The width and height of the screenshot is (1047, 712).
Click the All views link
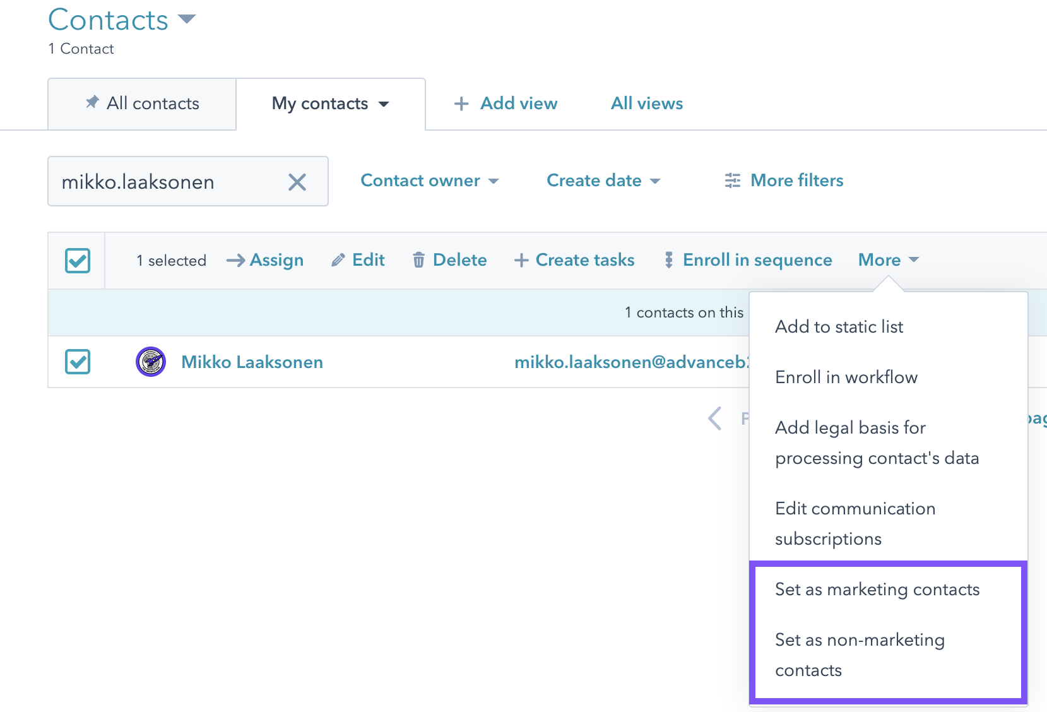click(646, 104)
